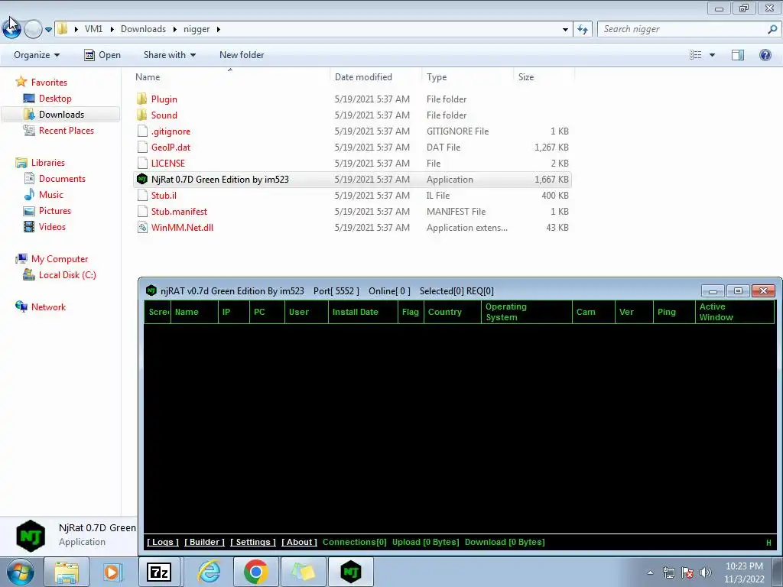Click the Downloads breadcrumb in address bar
Screen dimensions: 783x587
[143, 29]
